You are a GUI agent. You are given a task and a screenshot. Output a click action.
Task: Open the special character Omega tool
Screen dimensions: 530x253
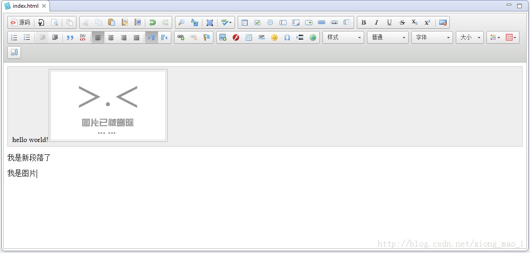[287, 37]
